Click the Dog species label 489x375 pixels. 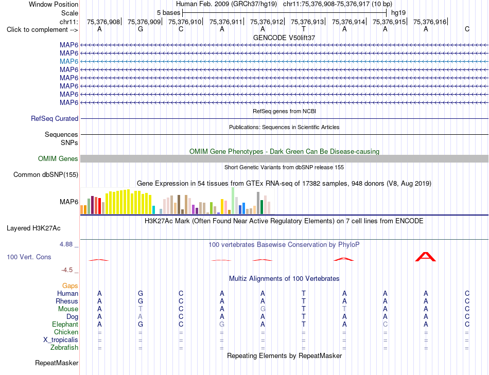(x=73, y=317)
